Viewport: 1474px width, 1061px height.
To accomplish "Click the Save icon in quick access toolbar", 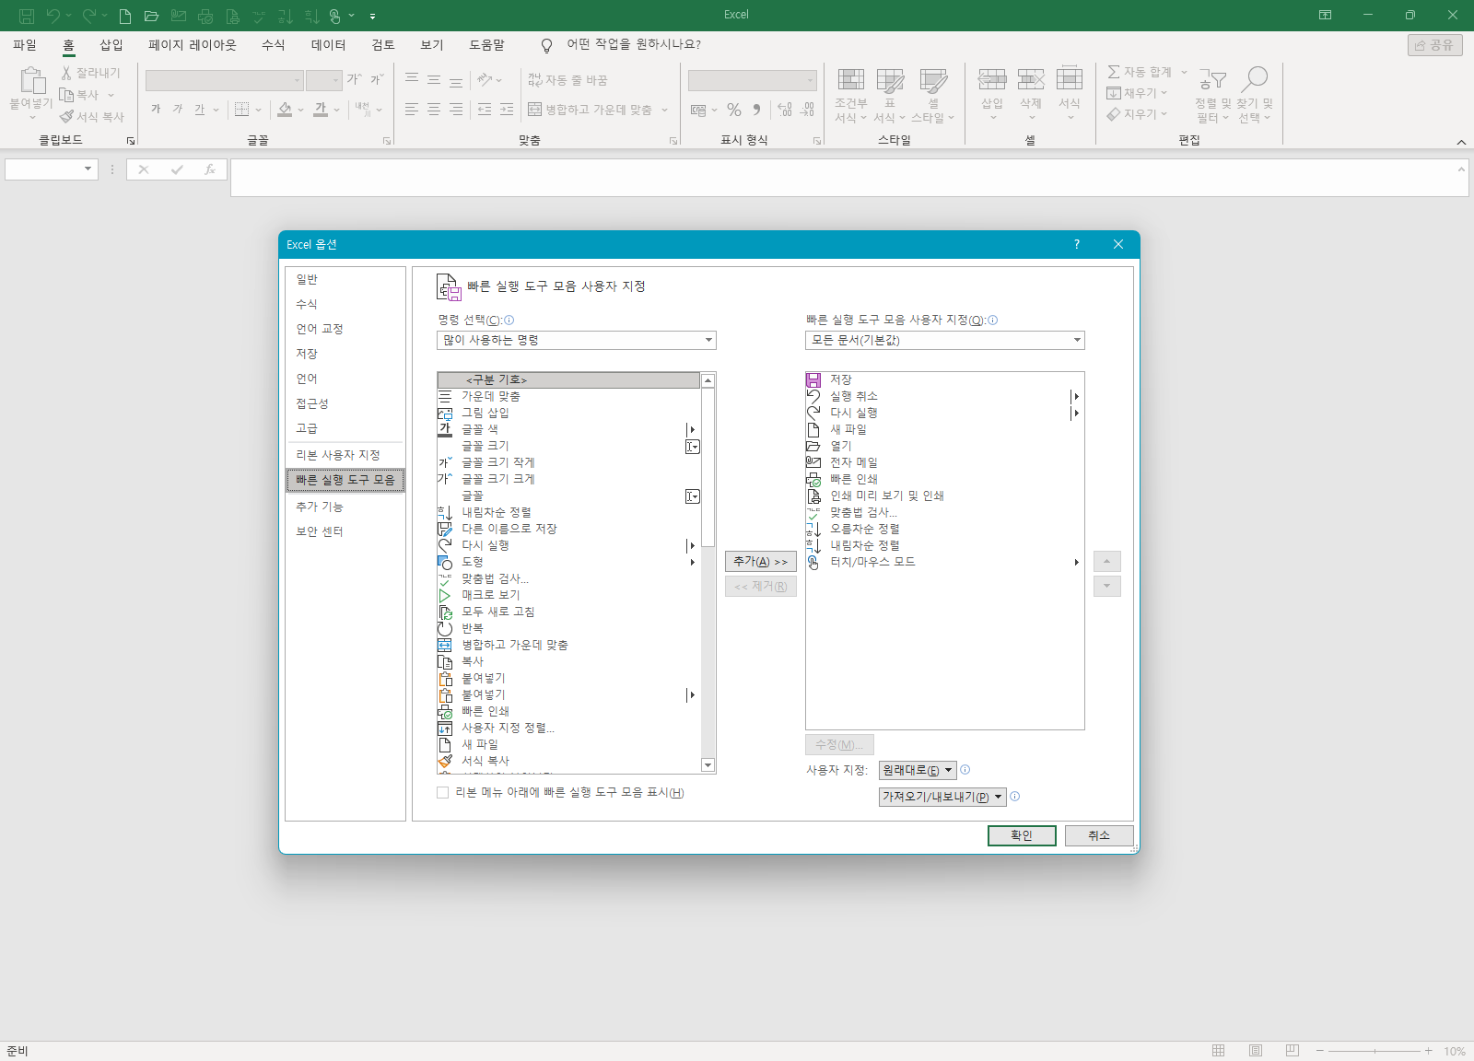I will click(x=27, y=16).
